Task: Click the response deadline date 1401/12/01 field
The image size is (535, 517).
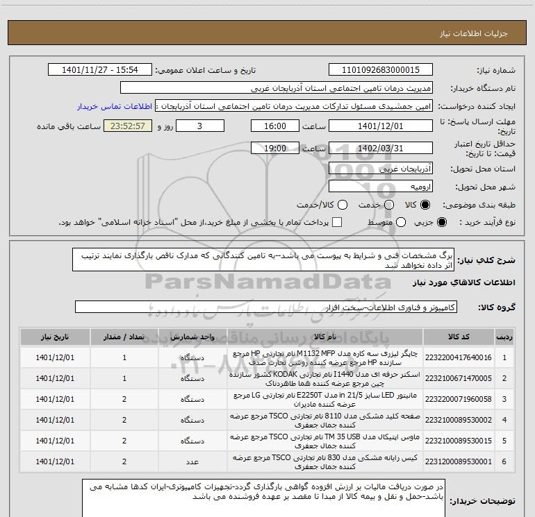Action: tap(381, 126)
